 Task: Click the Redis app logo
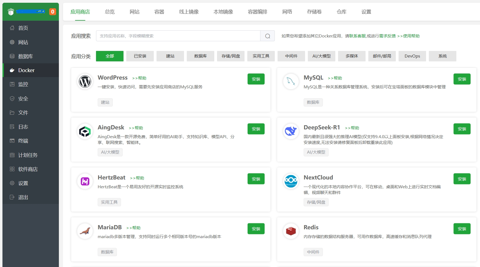tap(291, 231)
